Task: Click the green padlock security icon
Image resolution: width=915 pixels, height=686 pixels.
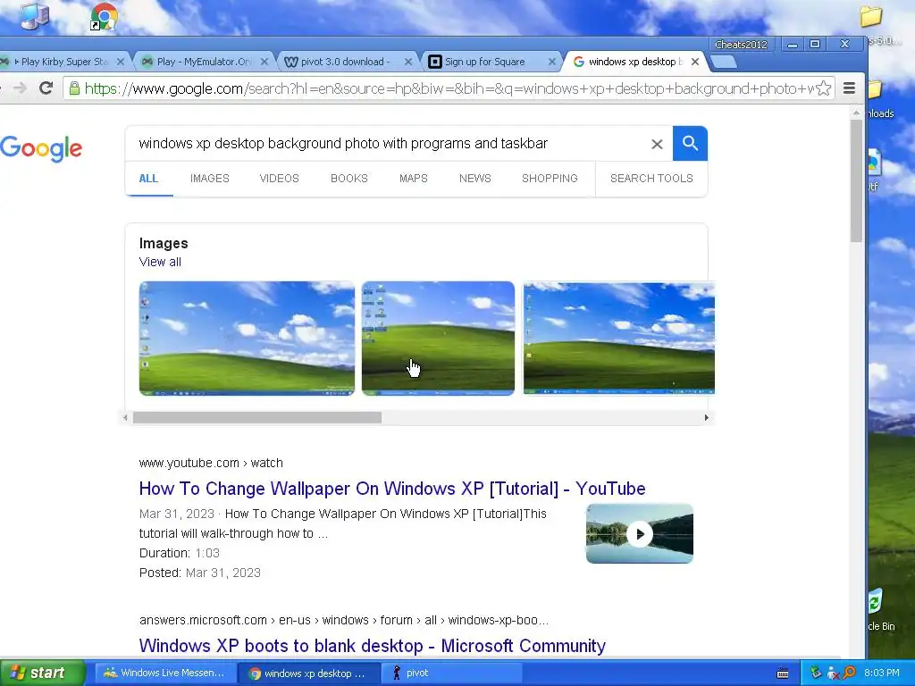Action: coord(74,88)
